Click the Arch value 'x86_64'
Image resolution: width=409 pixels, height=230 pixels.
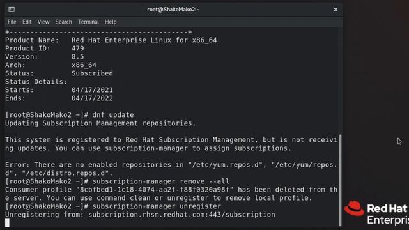(x=84, y=65)
